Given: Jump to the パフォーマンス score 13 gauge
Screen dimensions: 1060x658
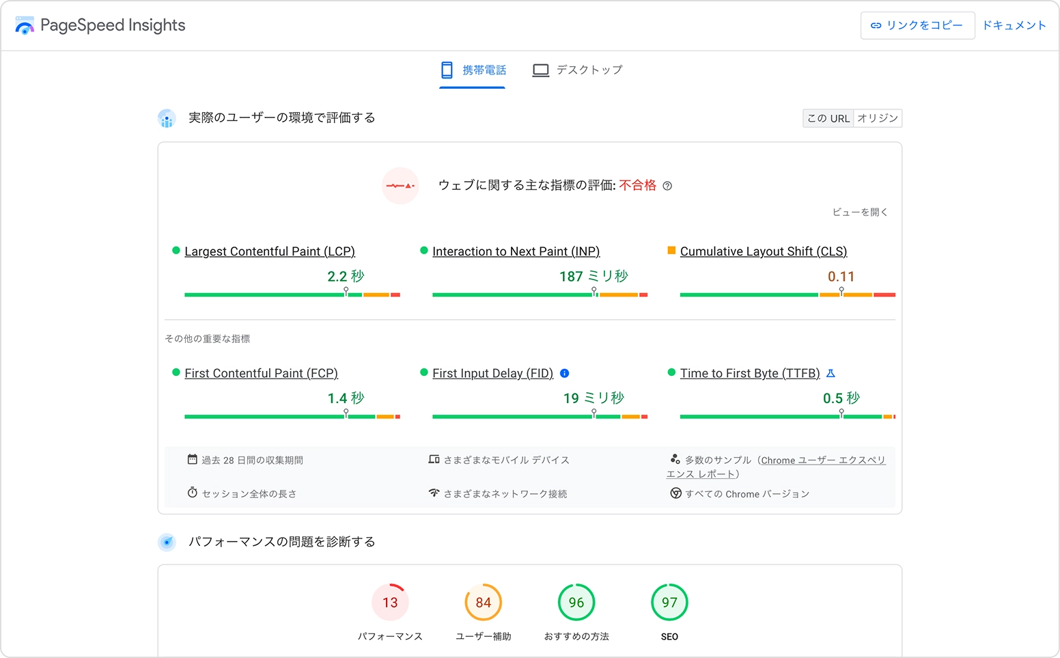Looking at the screenshot, I should (390, 603).
